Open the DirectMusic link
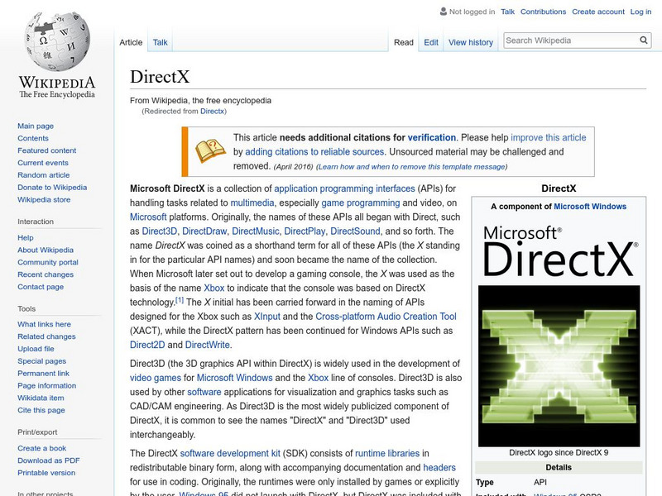This screenshot has width=662, height=496. 256,231
